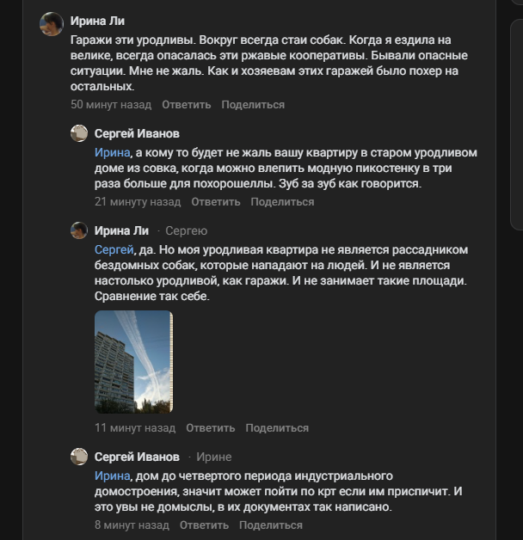This screenshot has width=523, height=540.
Task: Share the 50 минут назад comment
Action: (x=253, y=105)
